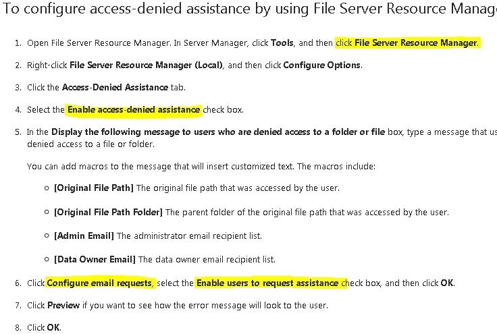
Task: Click '[Original File Path Folder]' macro name
Action: 108,212
